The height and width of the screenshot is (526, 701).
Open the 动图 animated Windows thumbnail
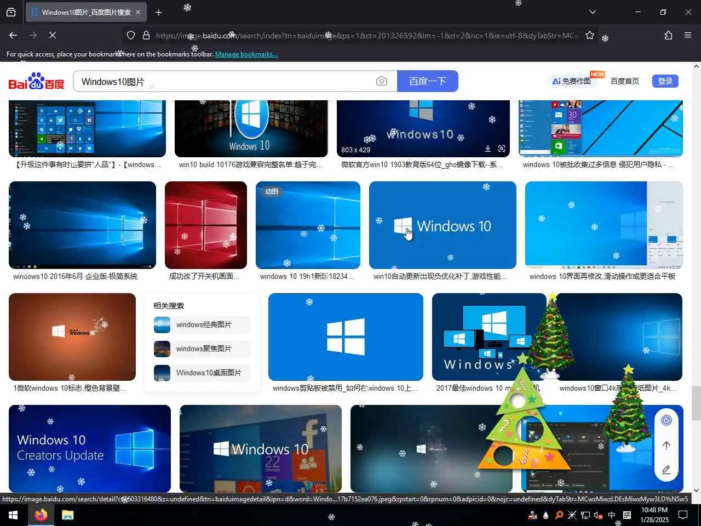pyautogui.click(x=308, y=225)
